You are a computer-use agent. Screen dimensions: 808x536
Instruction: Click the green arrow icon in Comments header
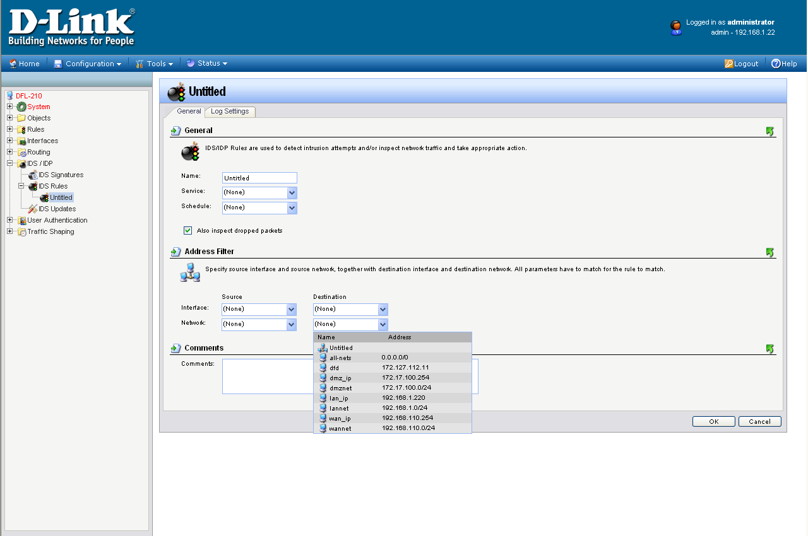[x=769, y=349]
